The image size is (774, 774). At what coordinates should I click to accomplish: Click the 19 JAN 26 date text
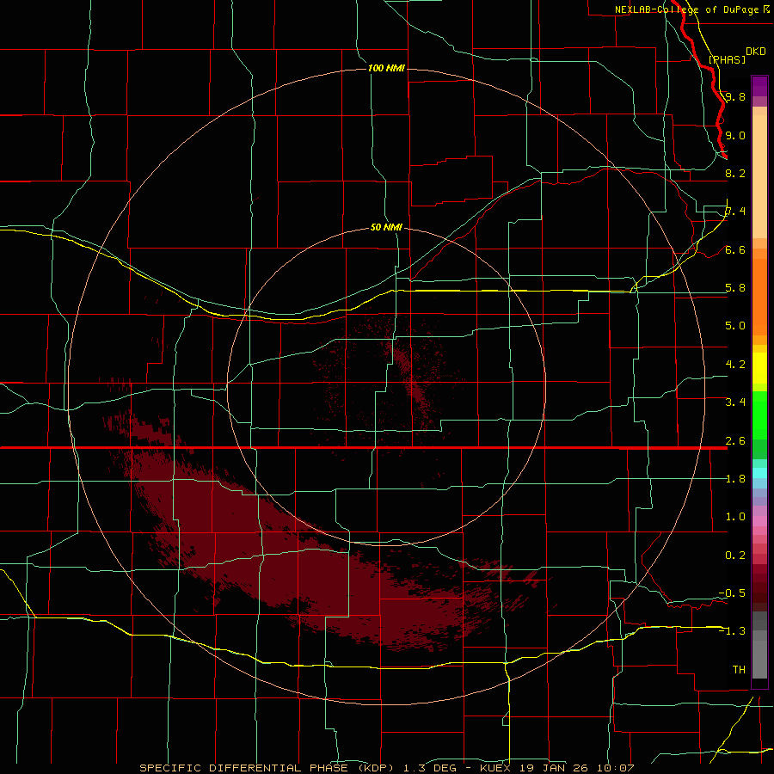click(x=553, y=768)
